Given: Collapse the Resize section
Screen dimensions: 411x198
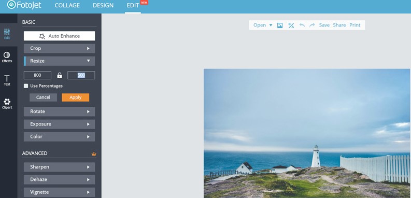Looking at the screenshot, I should (59, 61).
